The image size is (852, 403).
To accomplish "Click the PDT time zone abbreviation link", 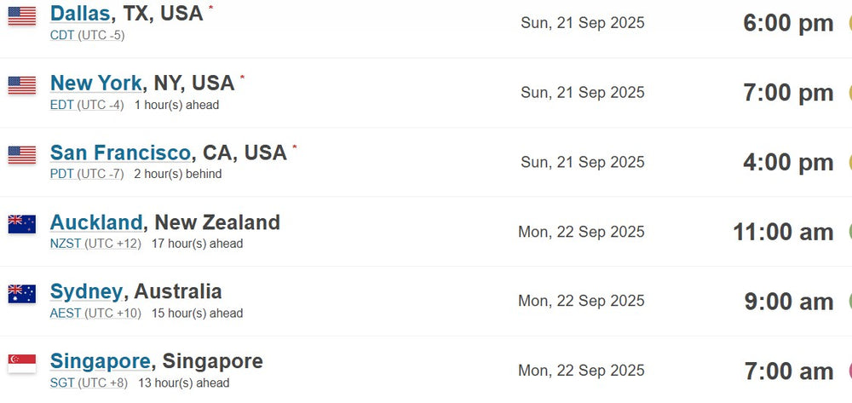I will (x=62, y=175).
